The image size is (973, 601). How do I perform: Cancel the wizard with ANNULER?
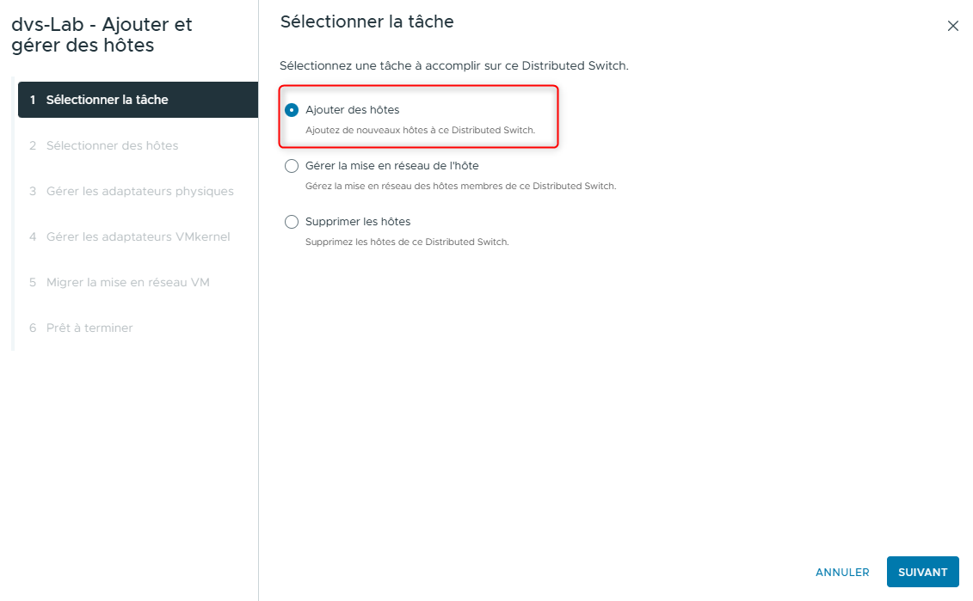(841, 572)
